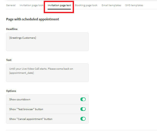Screen dimensions: 157x131
Task: Click the {appointment_date} placeholder text
Action: tap(21, 73)
